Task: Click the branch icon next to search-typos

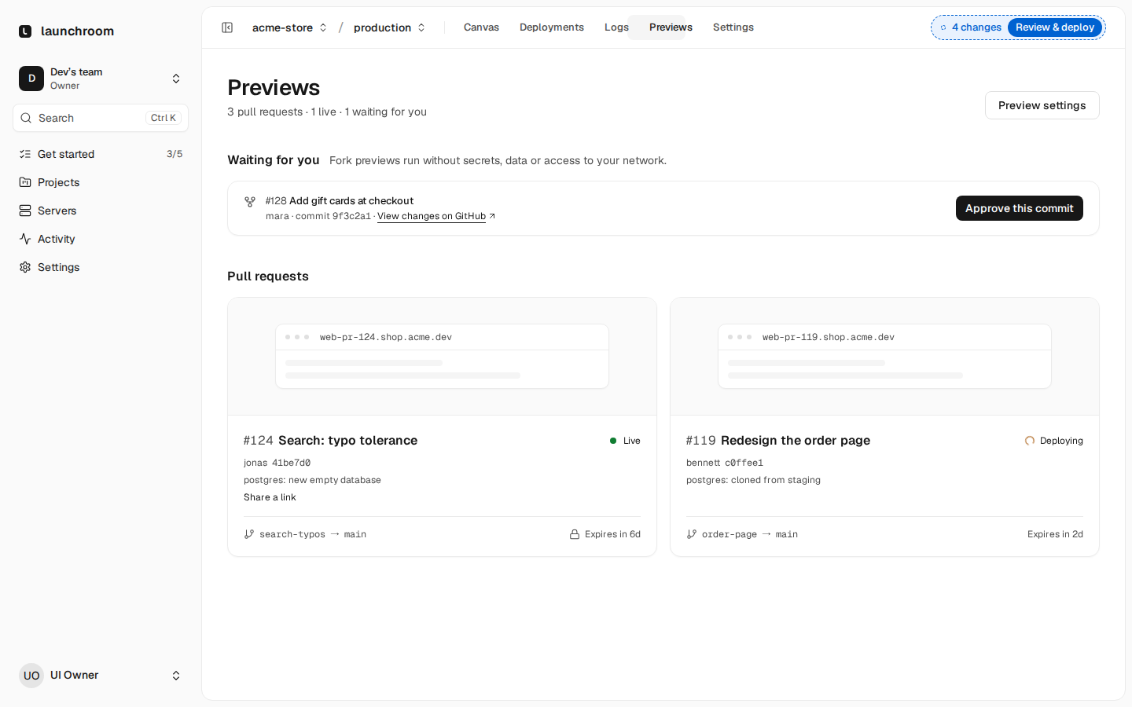Action: click(x=249, y=534)
